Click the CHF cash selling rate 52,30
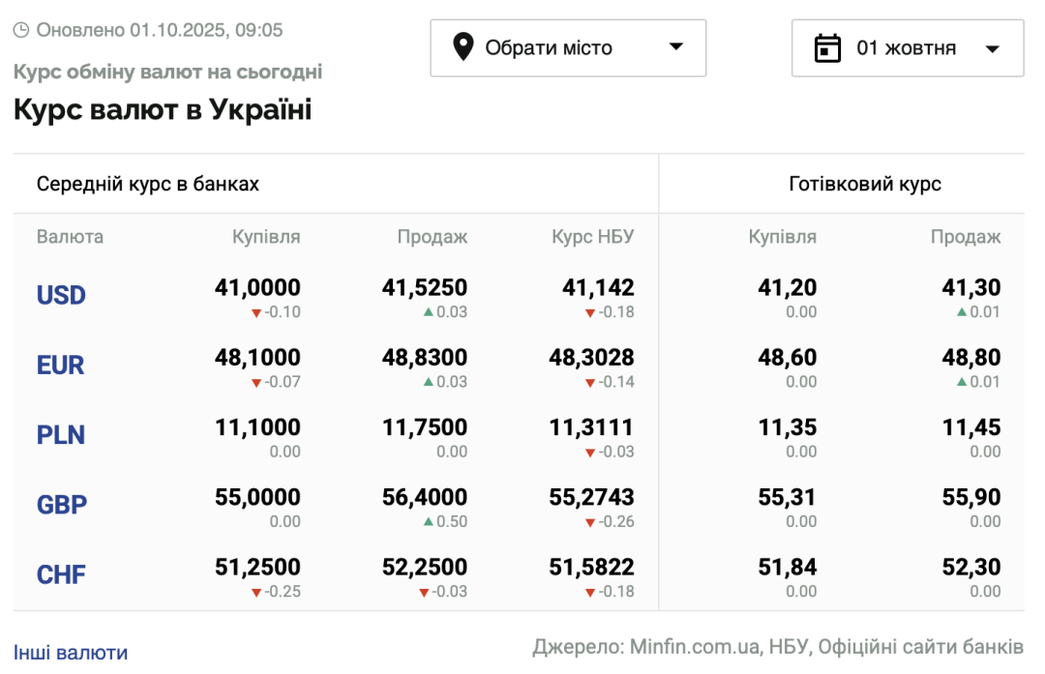 click(x=971, y=567)
